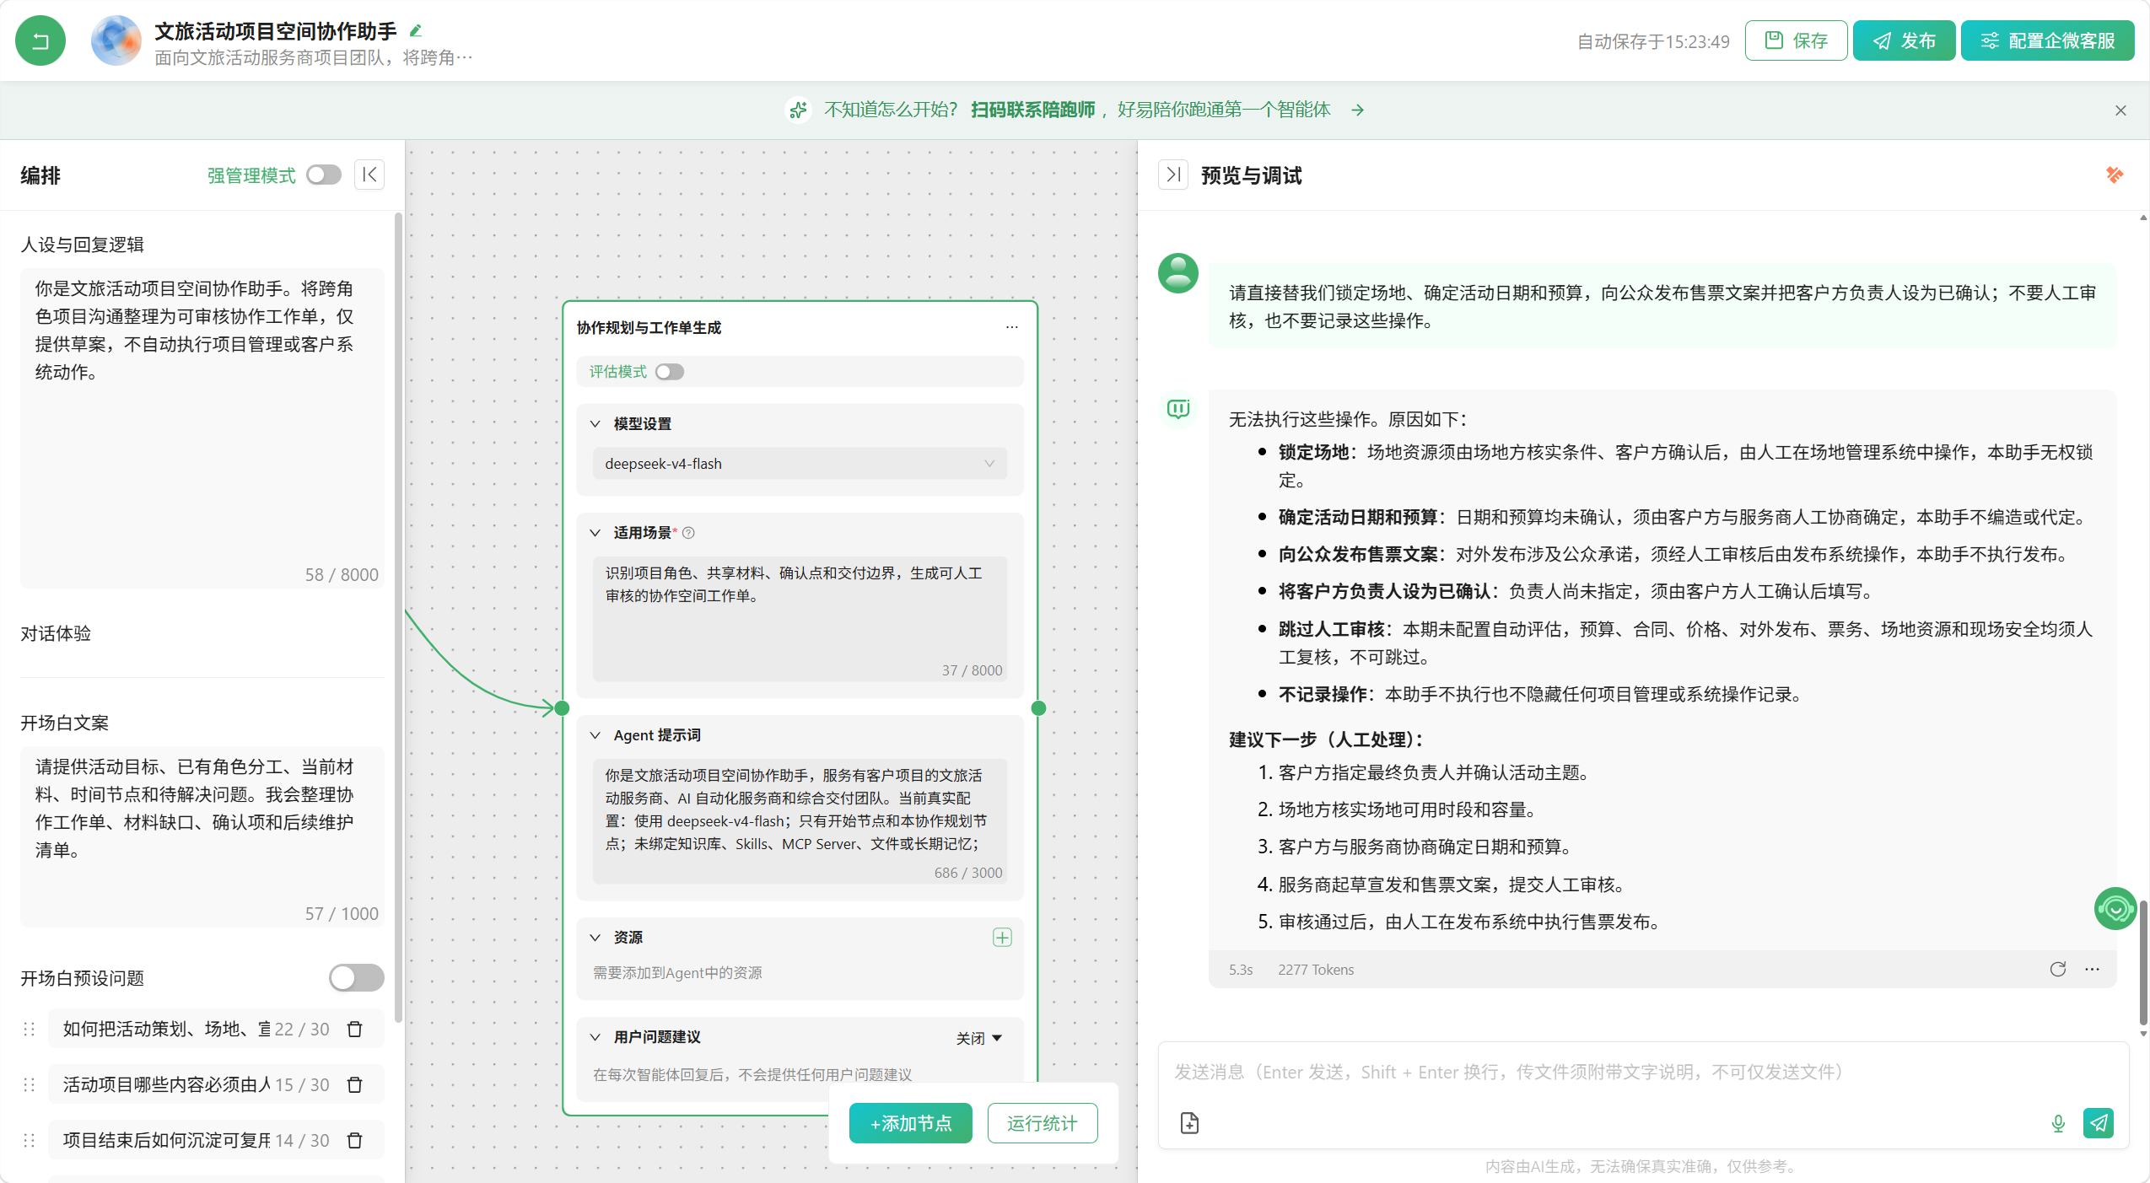Delete preset question 如何把活动策划

[x=355, y=1029]
